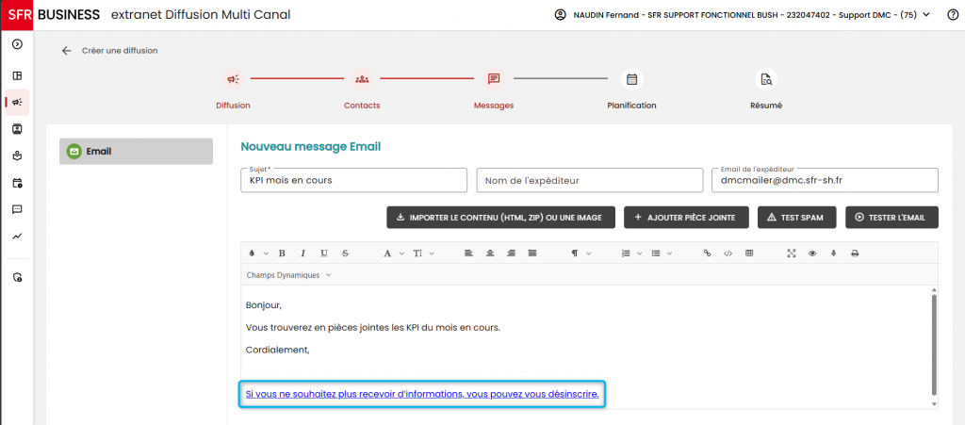Open the contacts card icon in the sidebar

(17, 129)
